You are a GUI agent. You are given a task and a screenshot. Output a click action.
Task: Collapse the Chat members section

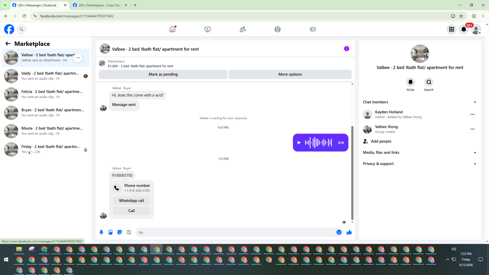[x=420, y=102]
